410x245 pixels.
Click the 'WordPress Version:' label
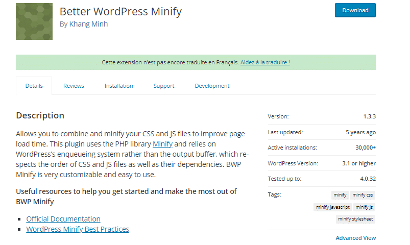tap(293, 163)
